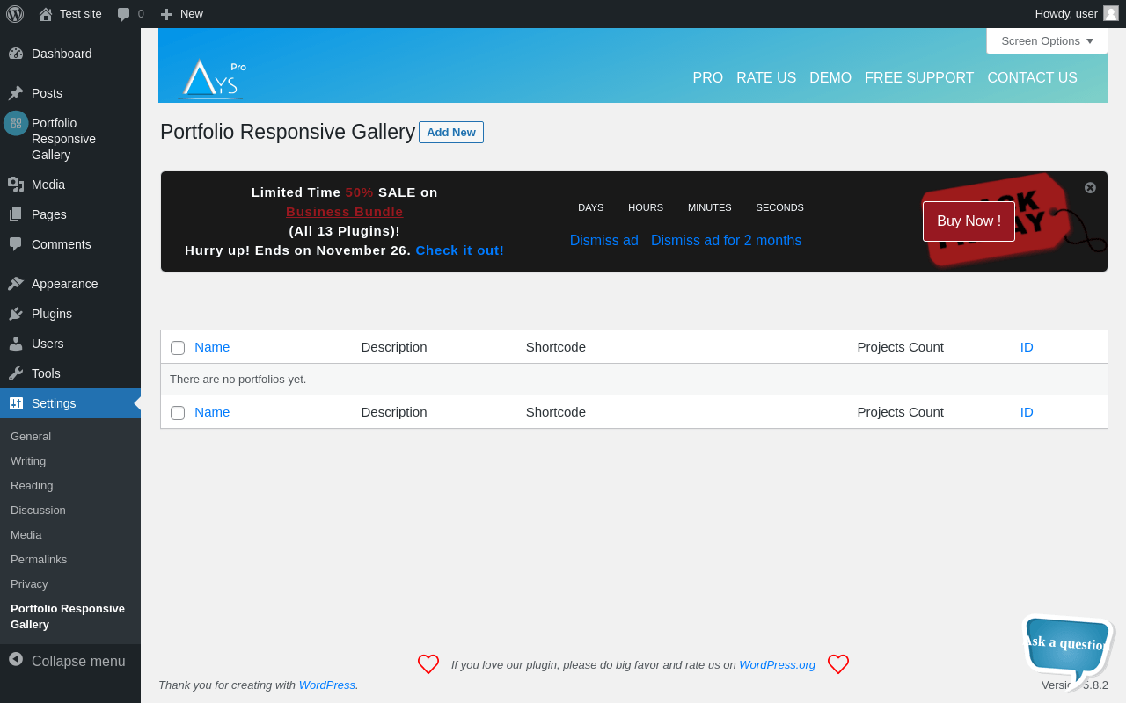The height and width of the screenshot is (703, 1126).
Task: Click the Shortcode header column label
Action: click(x=556, y=346)
